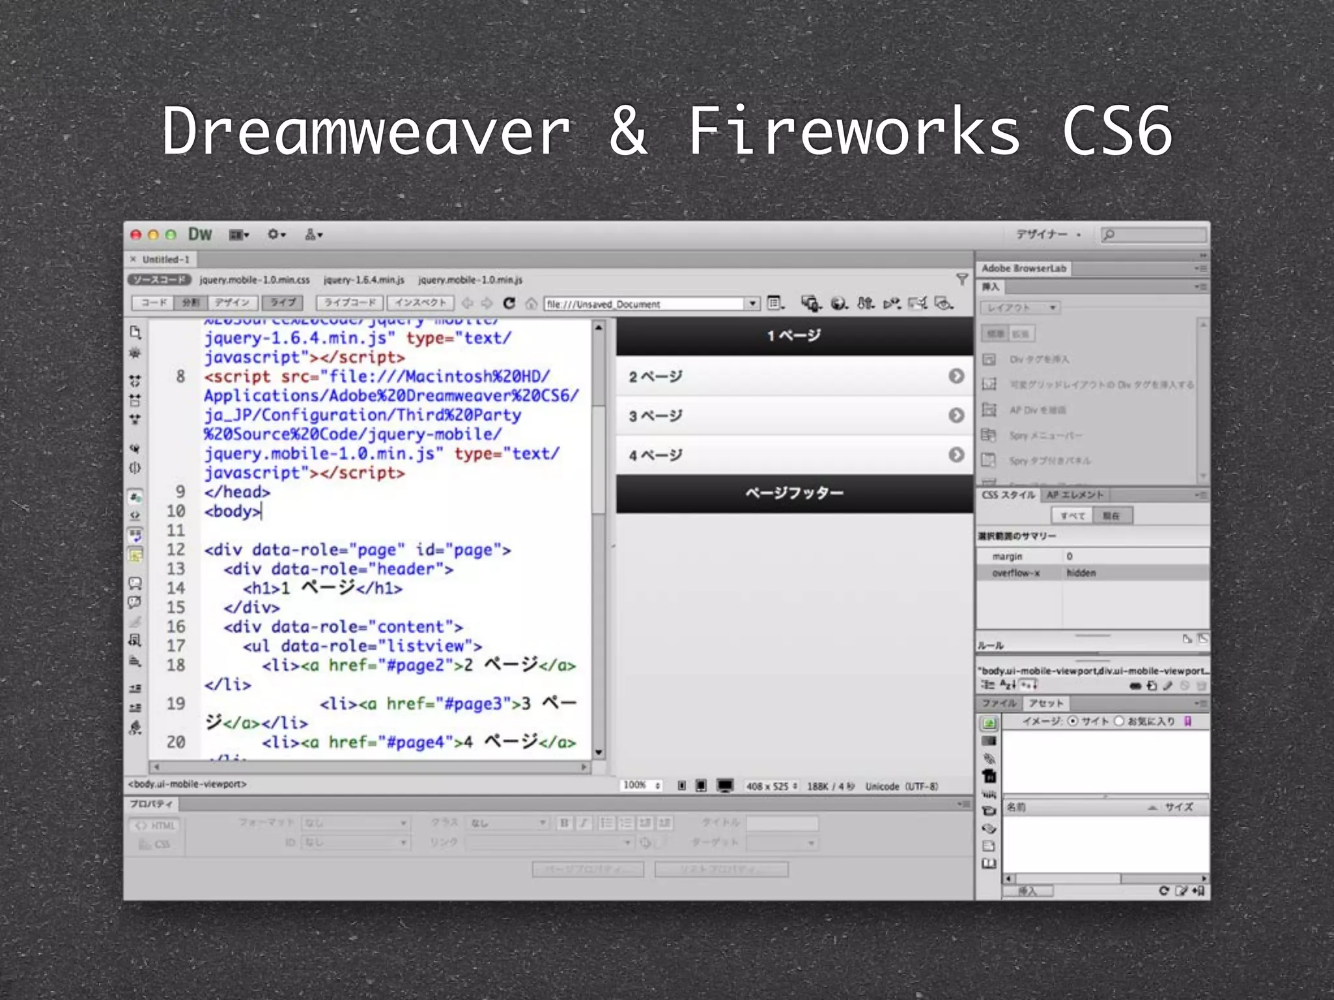This screenshot has height=1000, width=1334.
Task: Toggle インスペクト mode button
Action: point(421,303)
